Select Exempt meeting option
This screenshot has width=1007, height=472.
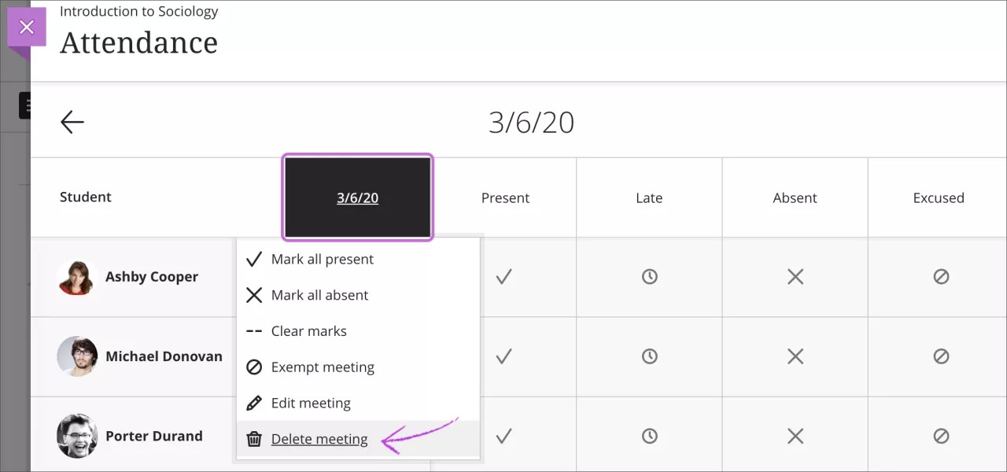(322, 367)
